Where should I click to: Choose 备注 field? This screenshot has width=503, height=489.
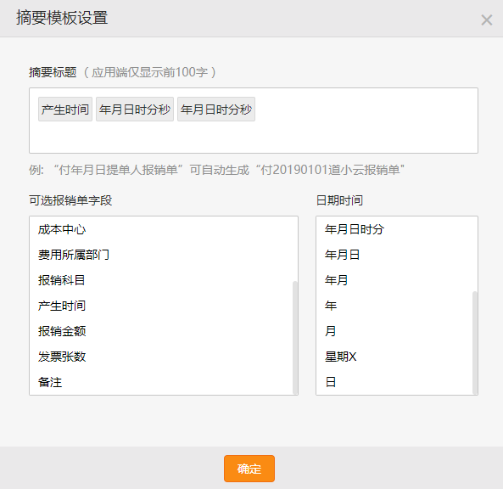click(x=50, y=382)
